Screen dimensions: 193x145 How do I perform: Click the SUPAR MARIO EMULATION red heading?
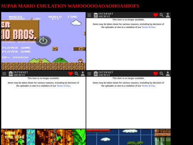coord(70,6)
